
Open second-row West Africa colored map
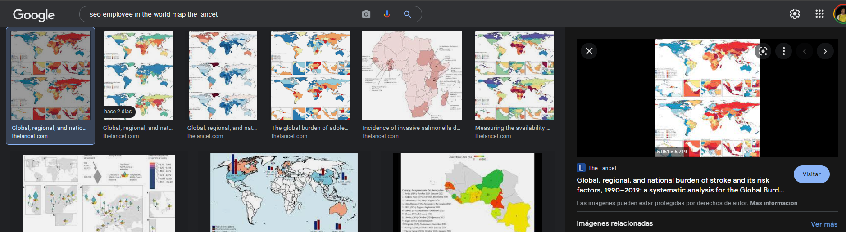tap(468, 192)
